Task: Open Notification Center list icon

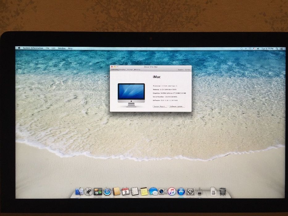Action: point(281,49)
